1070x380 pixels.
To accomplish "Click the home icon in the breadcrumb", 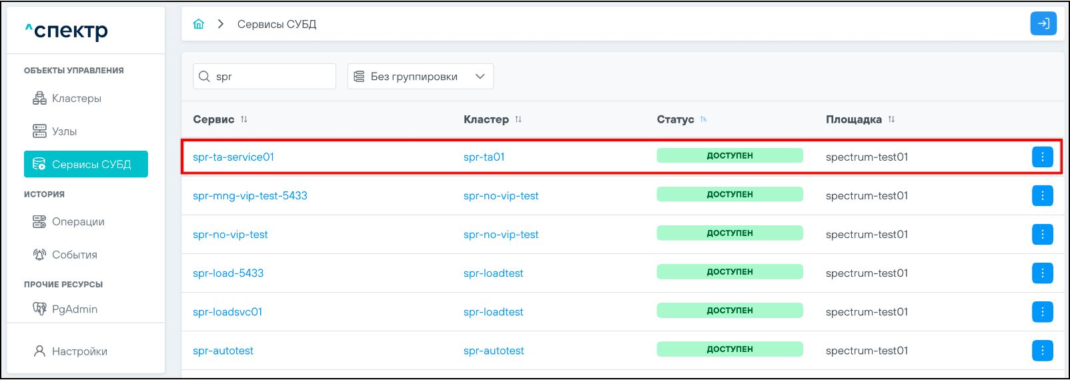I will tap(198, 24).
